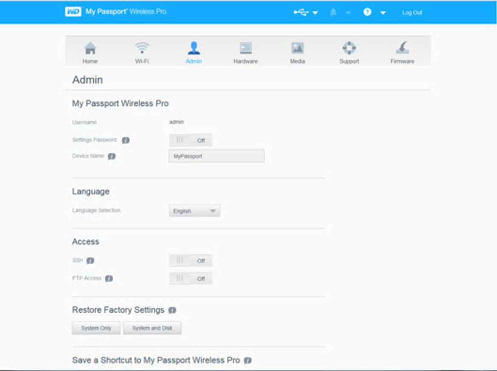Image resolution: width=497 pixels, height=371 pixels.
Task: Show info tooltip for Settings Password
Action: tap(126, 140)
